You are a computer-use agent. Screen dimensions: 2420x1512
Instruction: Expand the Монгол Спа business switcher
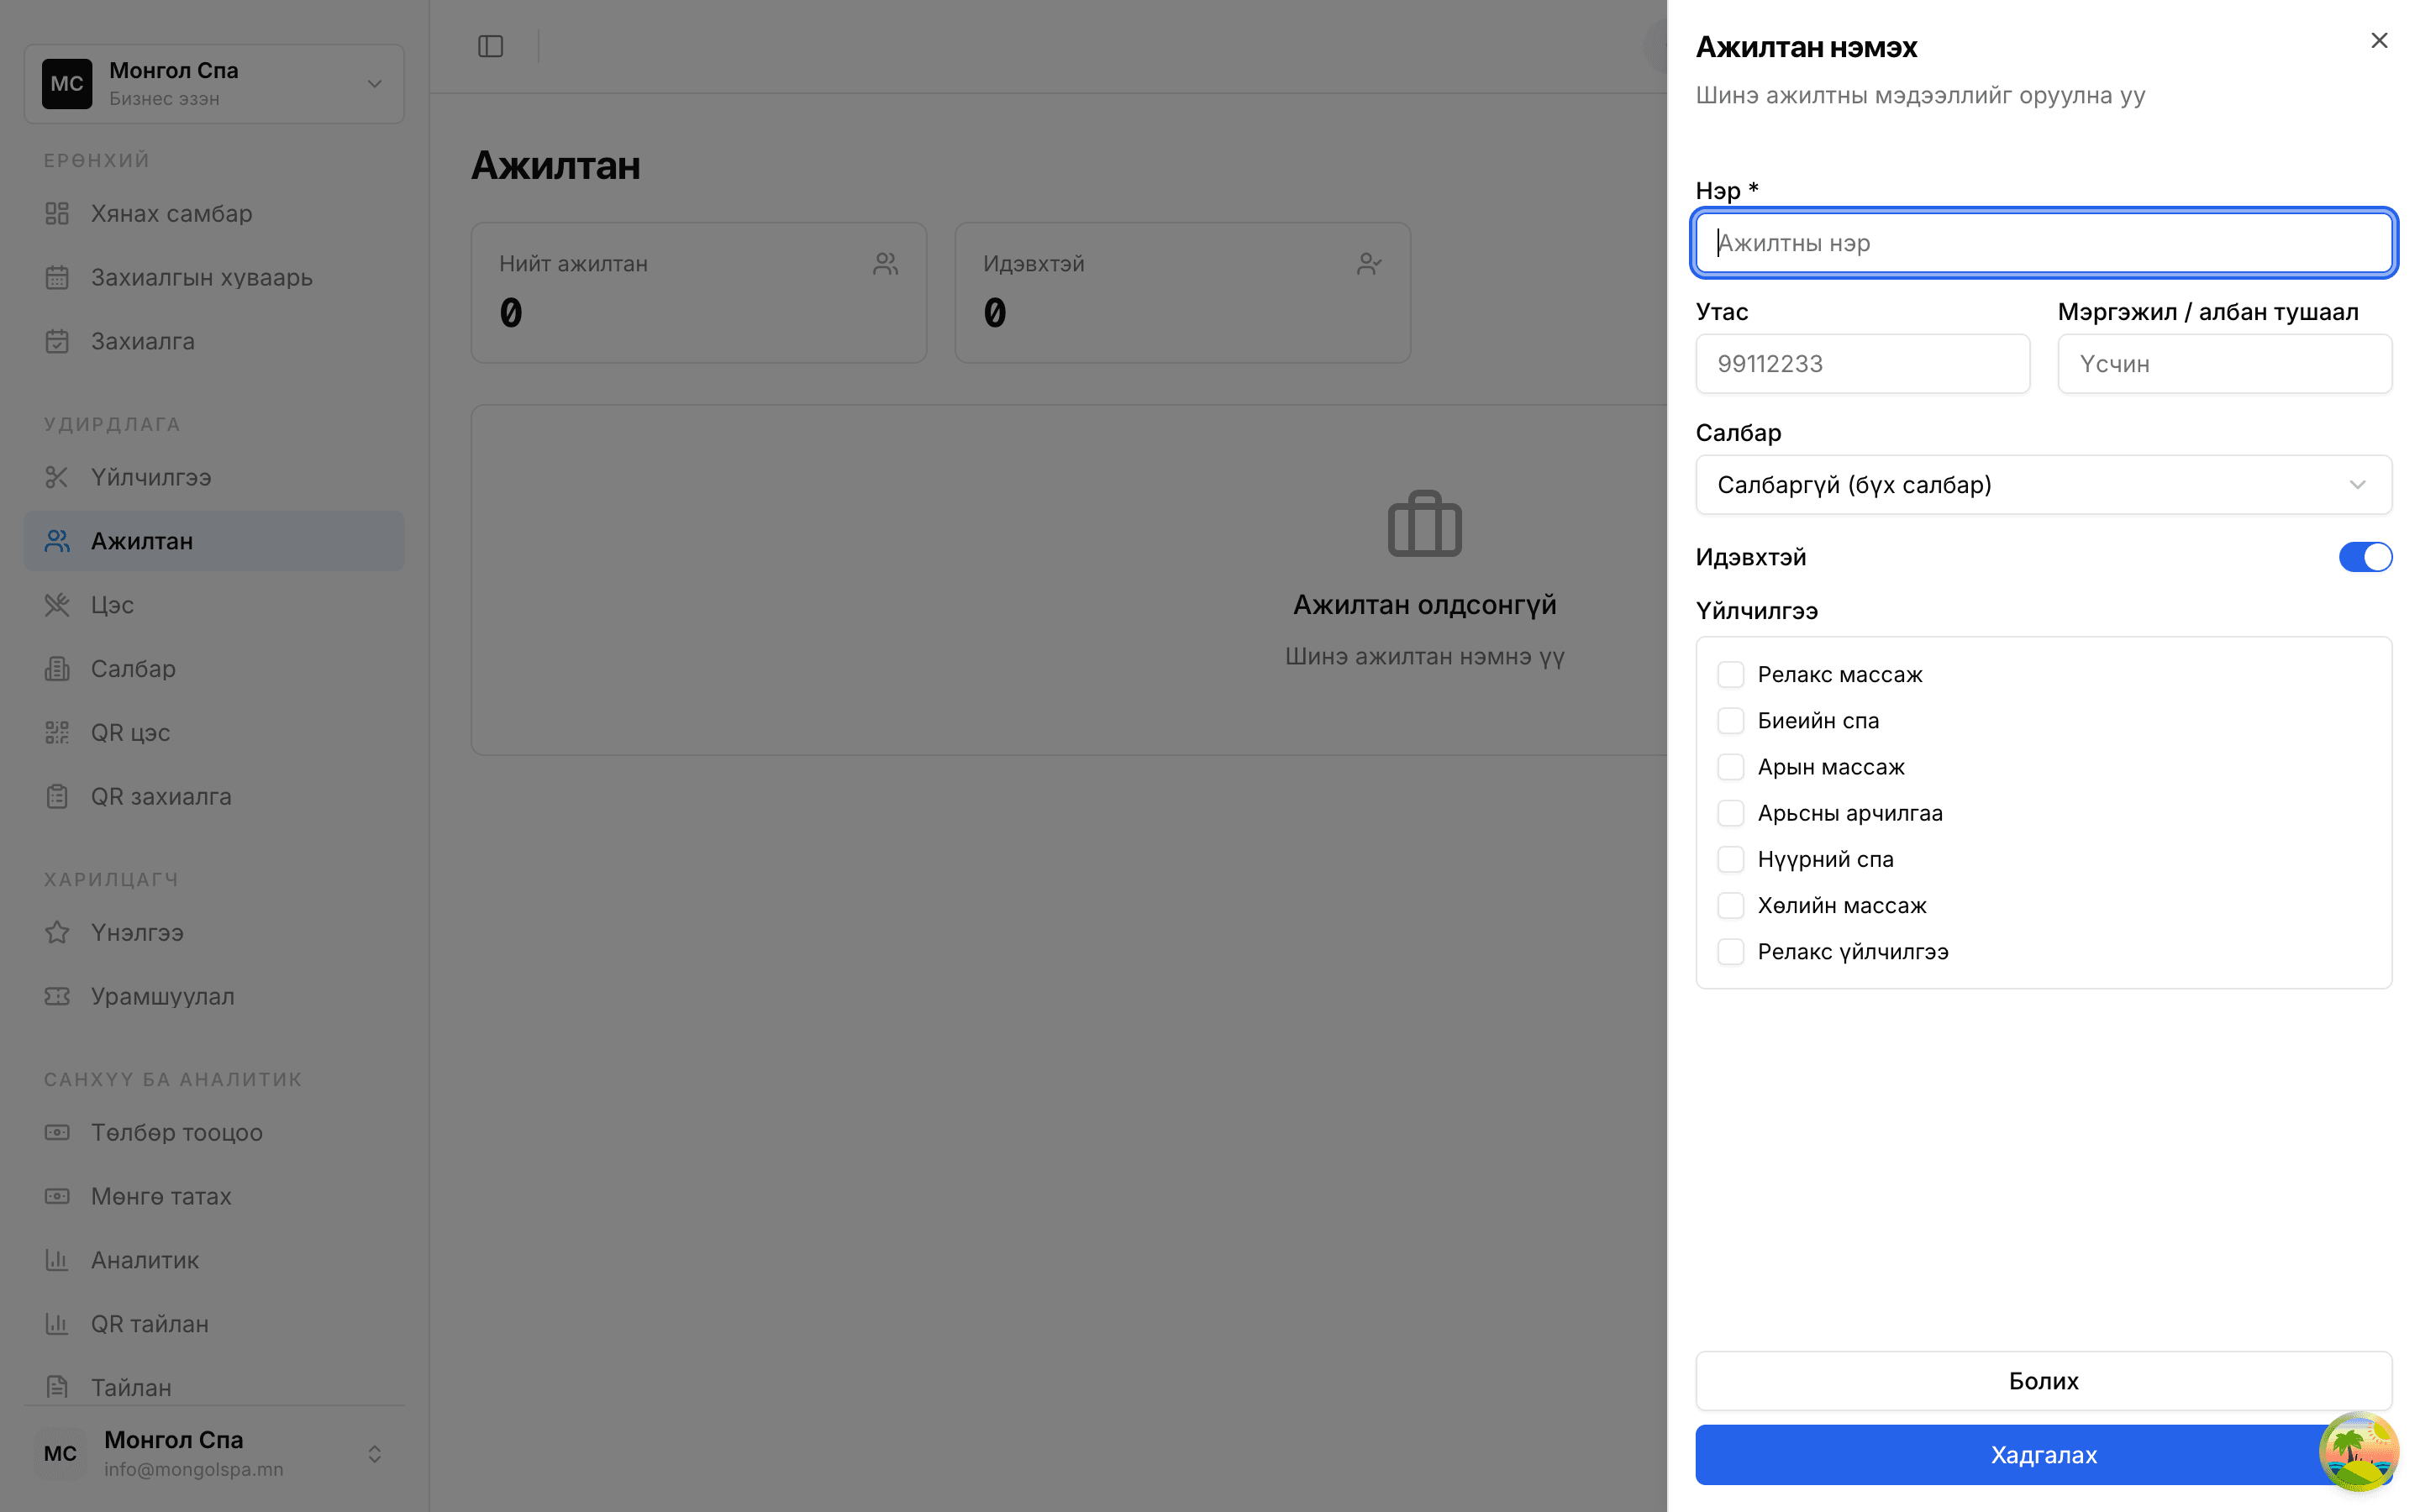(214, 84)
